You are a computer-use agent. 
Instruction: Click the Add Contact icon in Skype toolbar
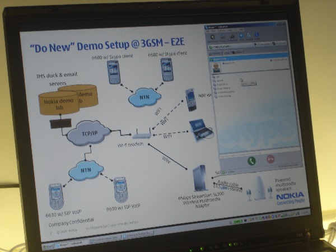(213, 37)
